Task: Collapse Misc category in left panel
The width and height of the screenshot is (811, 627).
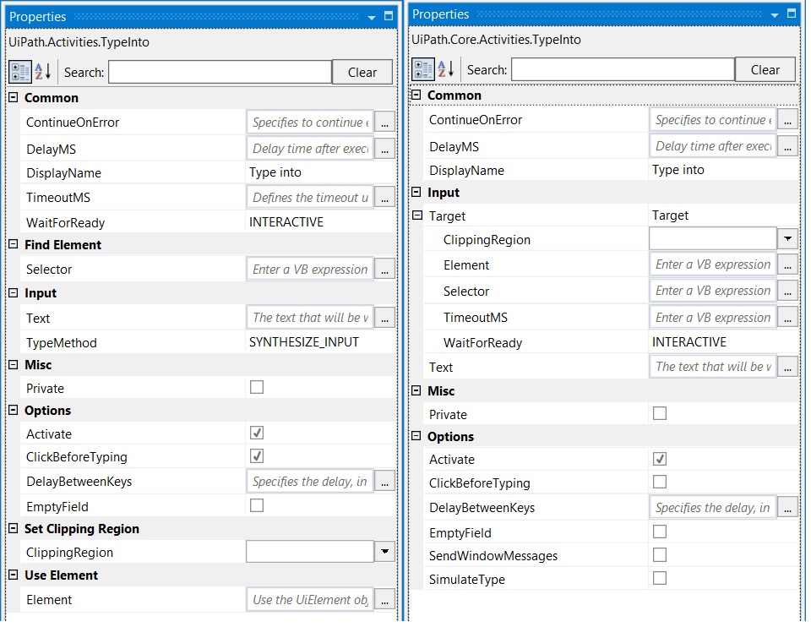Action: point(14,365)
